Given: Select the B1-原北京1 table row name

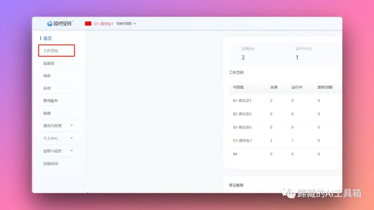Looking at the screenshot, I should (x=242, y=101).
